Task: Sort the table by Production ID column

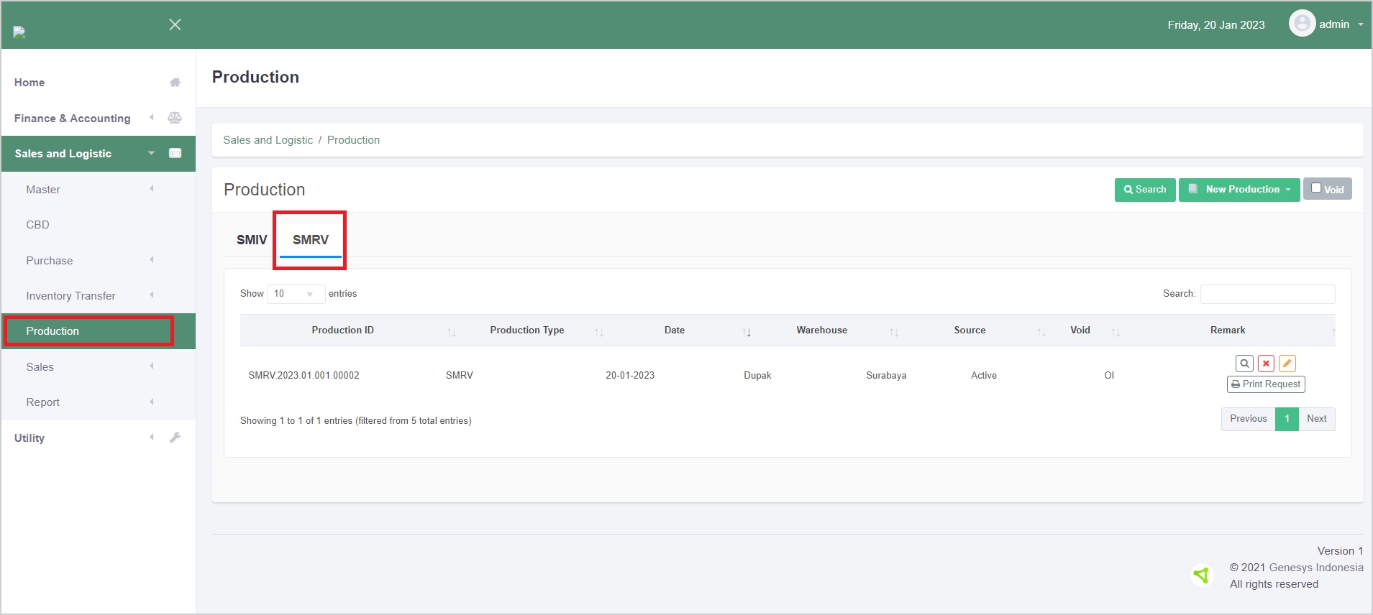Action: [x=343, y=330]
